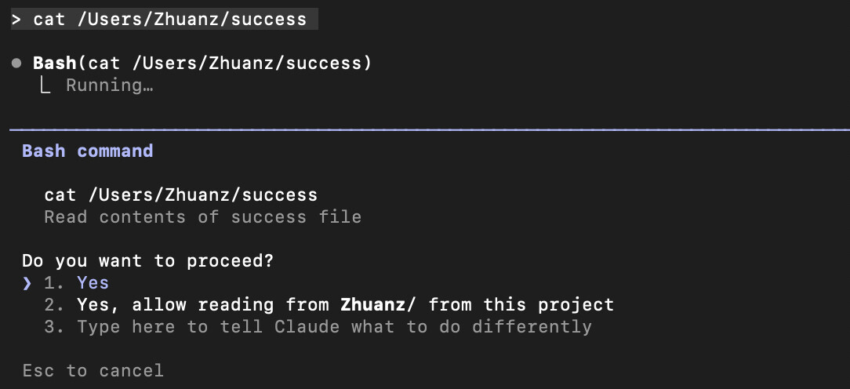Click the "Bash command" heading
850x389 pixels.
pyautogui.click(x=87, y=151)
